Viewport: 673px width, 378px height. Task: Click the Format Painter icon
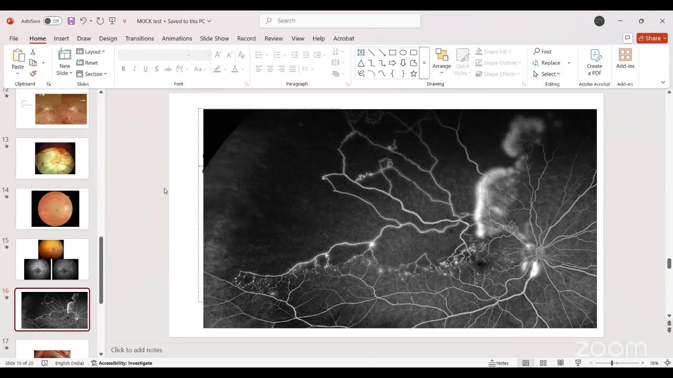click(33, 74)
